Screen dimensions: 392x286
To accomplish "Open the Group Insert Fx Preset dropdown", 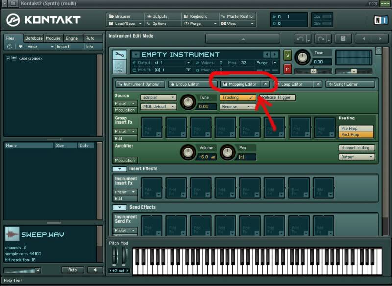I will tap(125, 132).
